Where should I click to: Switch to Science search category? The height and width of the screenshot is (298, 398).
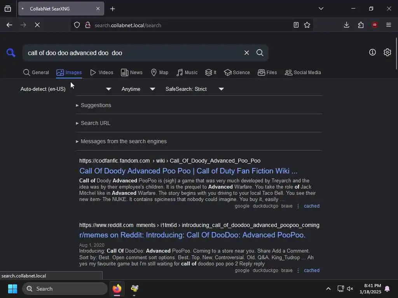(237, 73)
